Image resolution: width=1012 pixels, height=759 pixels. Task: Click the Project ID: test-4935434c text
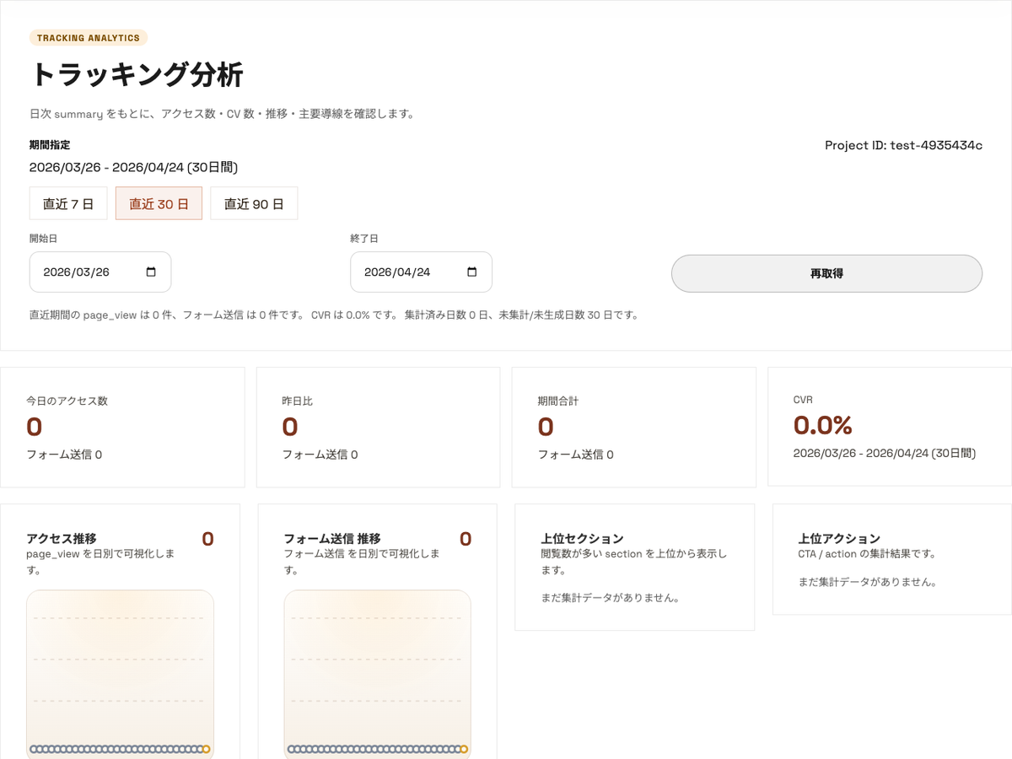(x=903, y=145)
